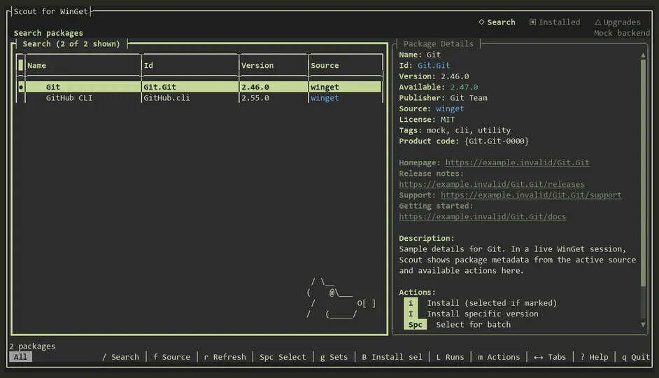Screen dimensions: 659x378
Task: Click the winget source value in details
Action: click(450, 109)
